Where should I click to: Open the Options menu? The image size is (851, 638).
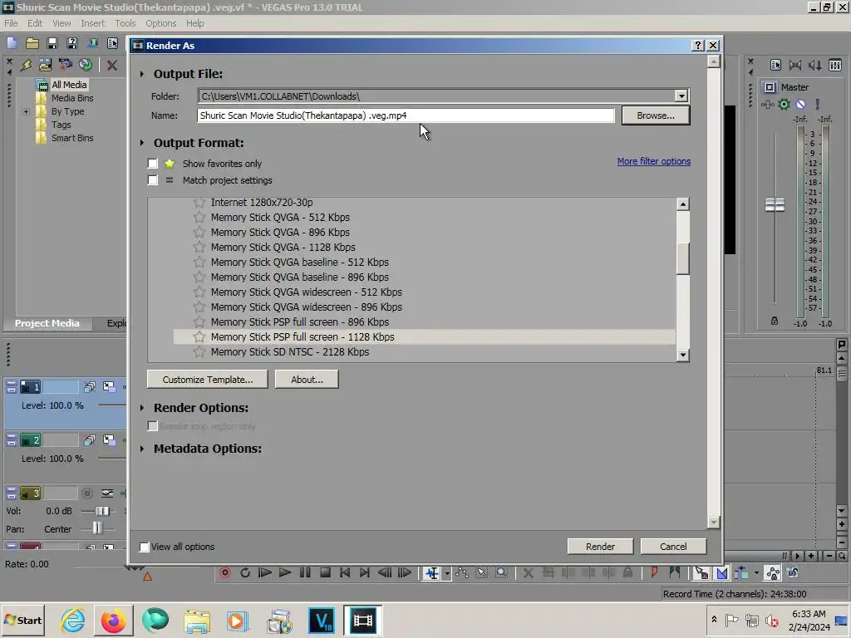160,23
